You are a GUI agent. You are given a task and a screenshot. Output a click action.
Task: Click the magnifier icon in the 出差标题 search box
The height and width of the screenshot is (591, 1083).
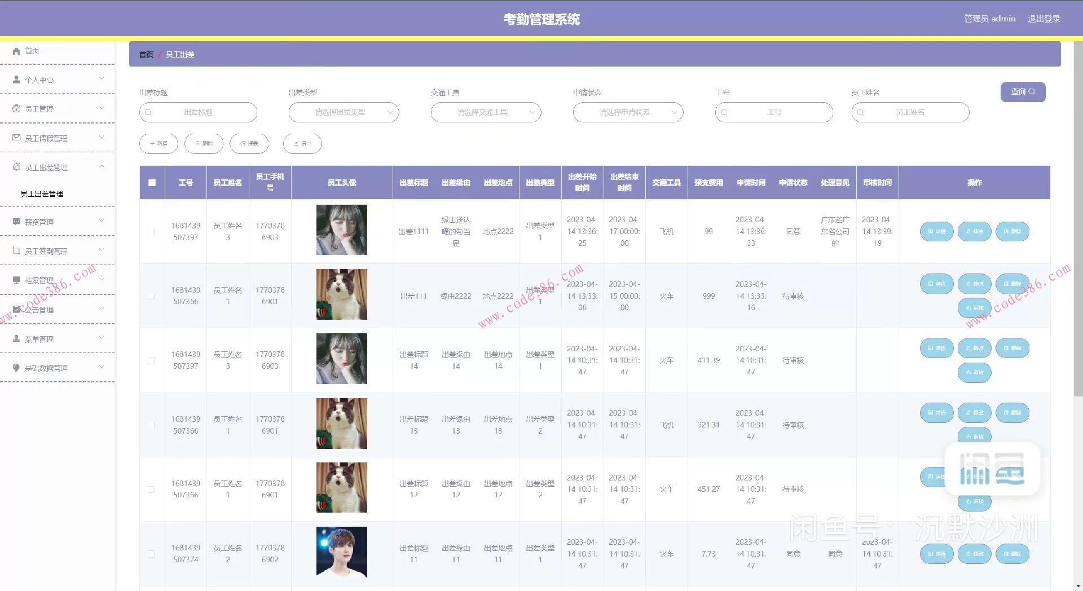148,112
